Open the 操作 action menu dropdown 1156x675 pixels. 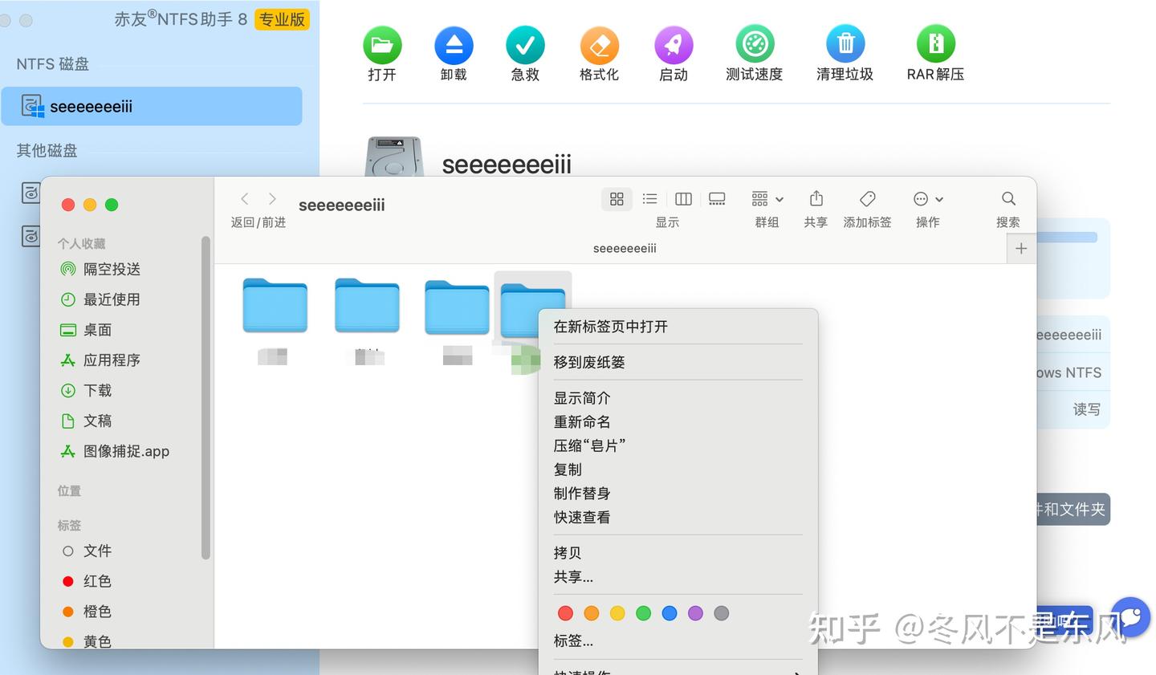click(x=928, y=199)
